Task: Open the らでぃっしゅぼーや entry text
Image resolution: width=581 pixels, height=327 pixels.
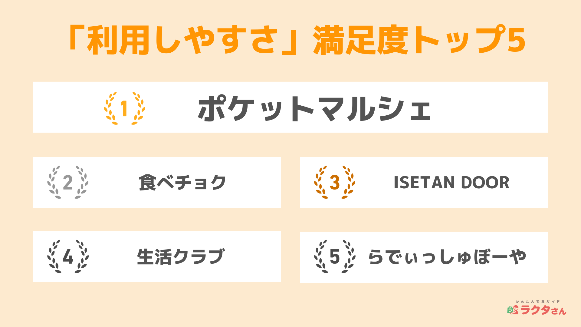Action: point(447,257)
